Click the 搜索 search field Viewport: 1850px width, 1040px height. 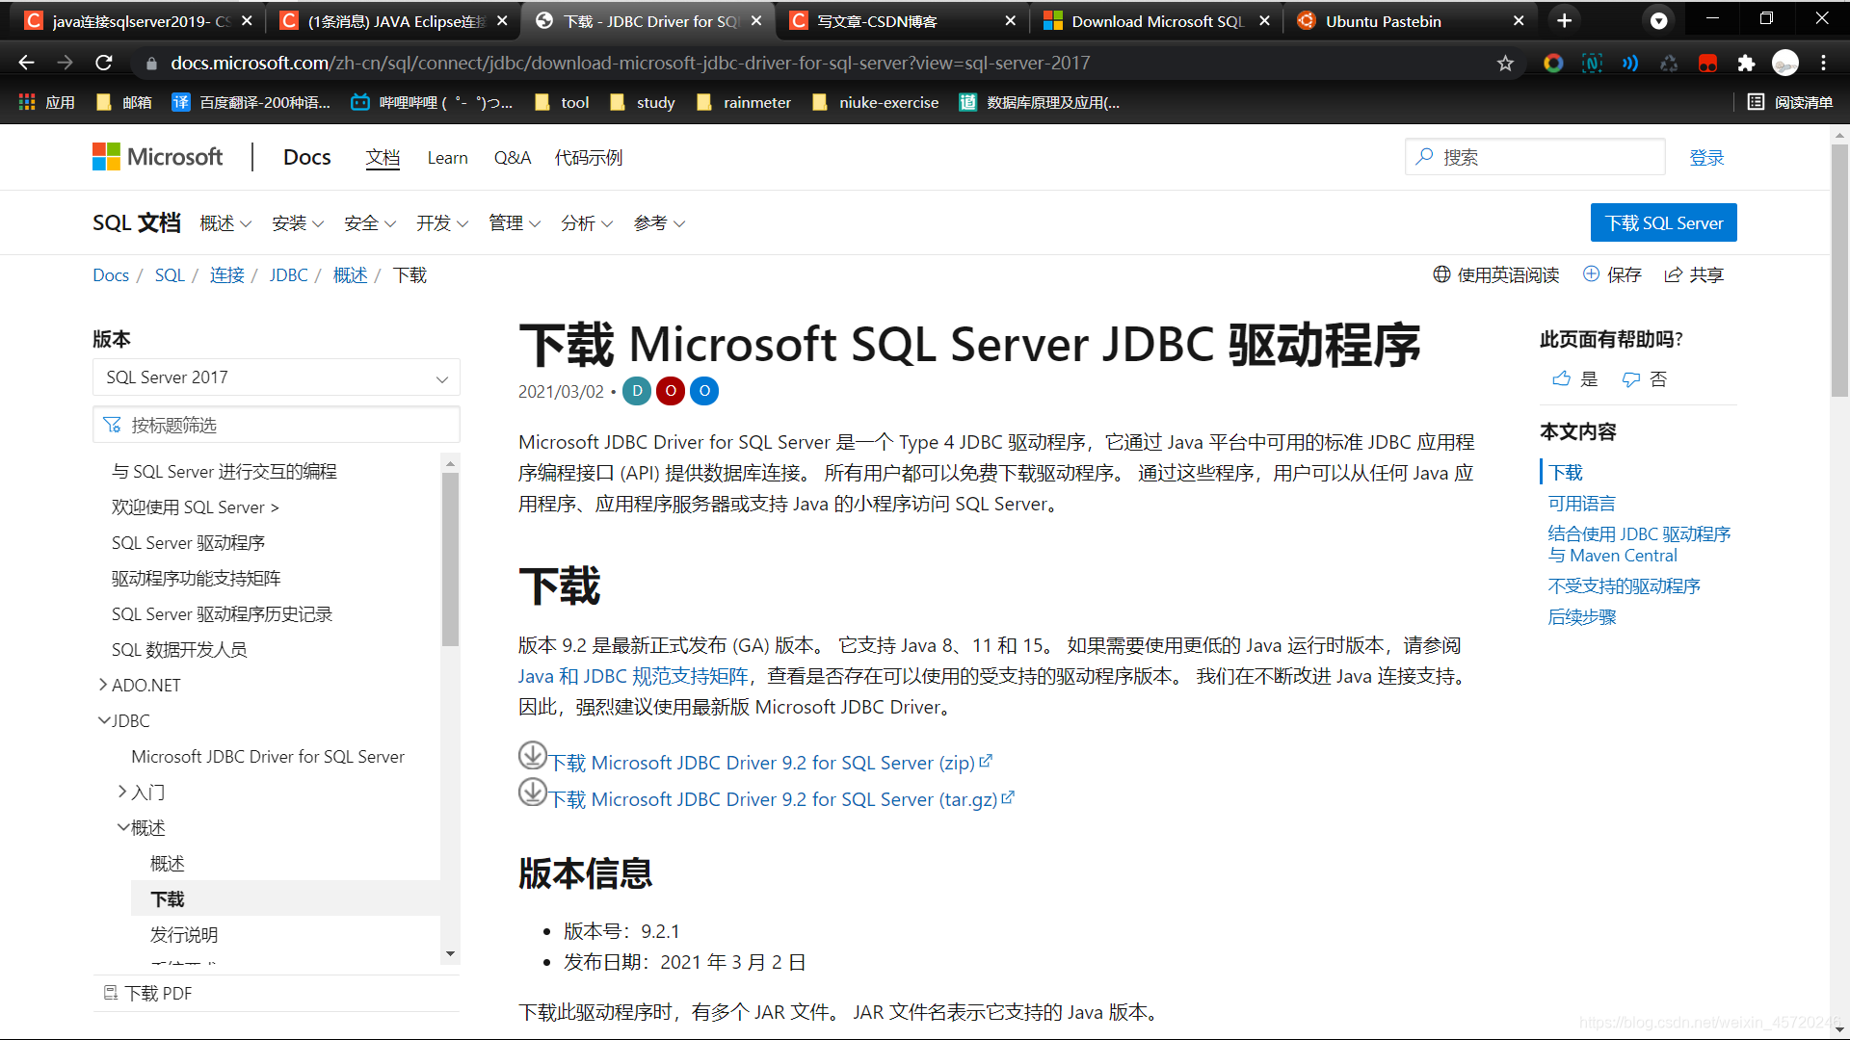pos(1535,157)
